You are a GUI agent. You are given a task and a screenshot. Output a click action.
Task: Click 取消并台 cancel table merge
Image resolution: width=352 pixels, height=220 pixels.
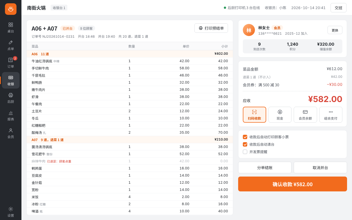point(320,167)
